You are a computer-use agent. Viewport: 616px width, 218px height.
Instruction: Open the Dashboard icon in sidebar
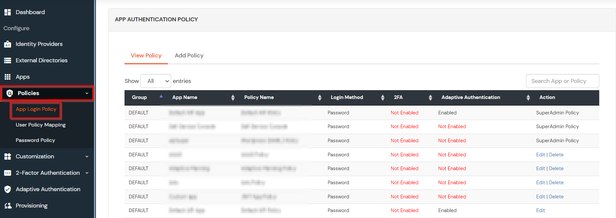pos(8,12)
